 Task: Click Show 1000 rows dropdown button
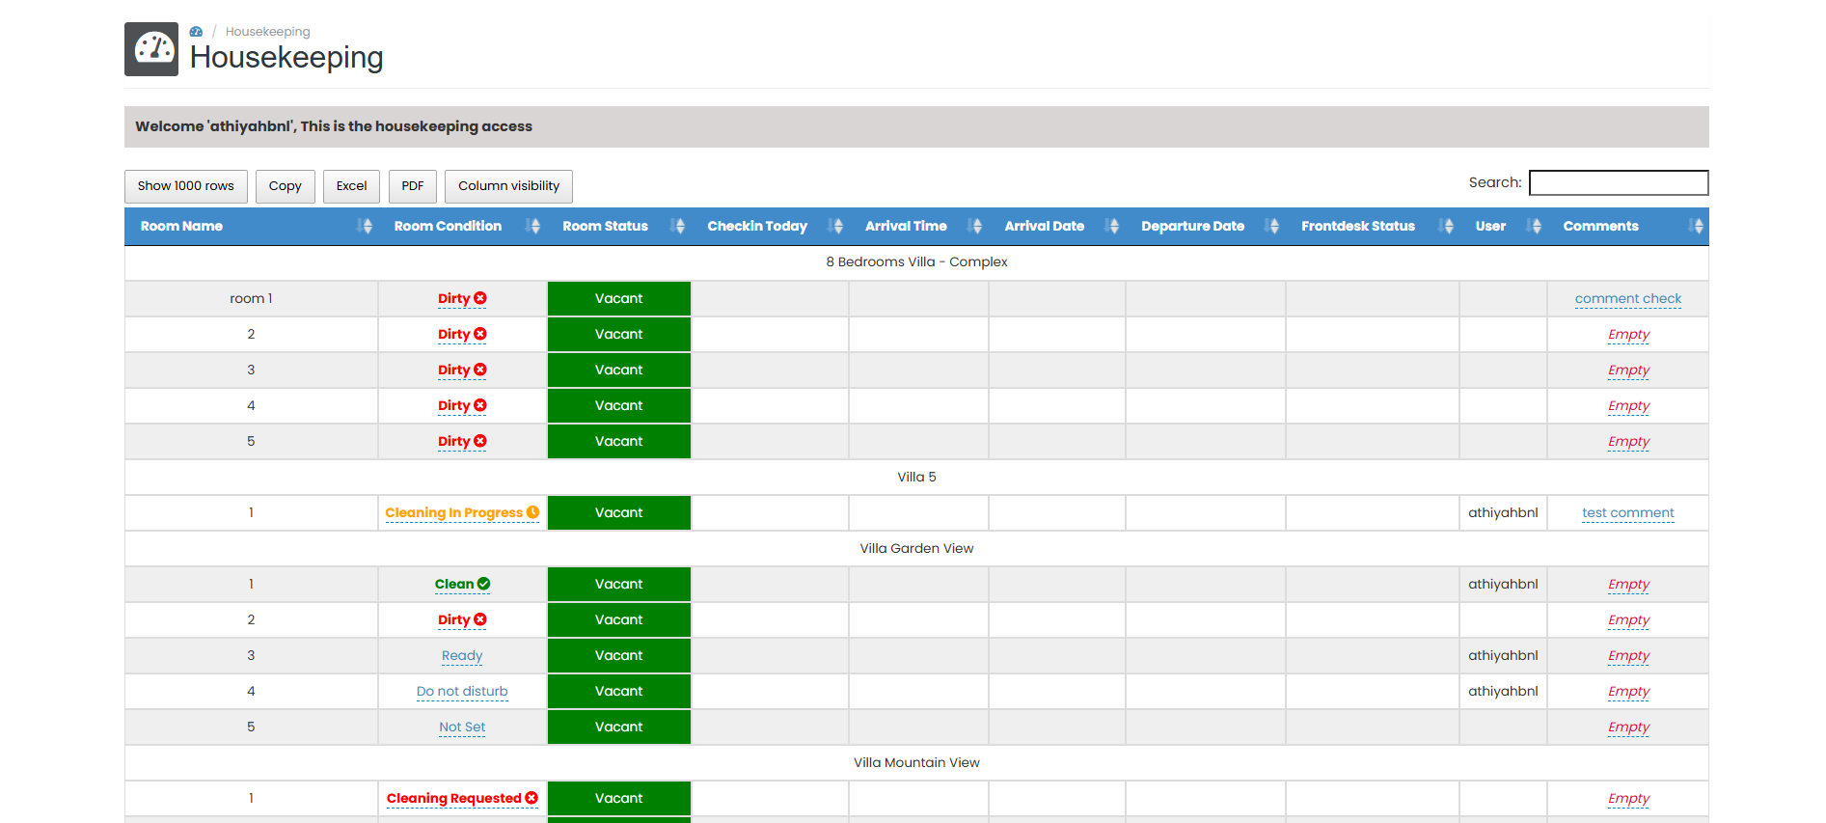coord(186,186)
